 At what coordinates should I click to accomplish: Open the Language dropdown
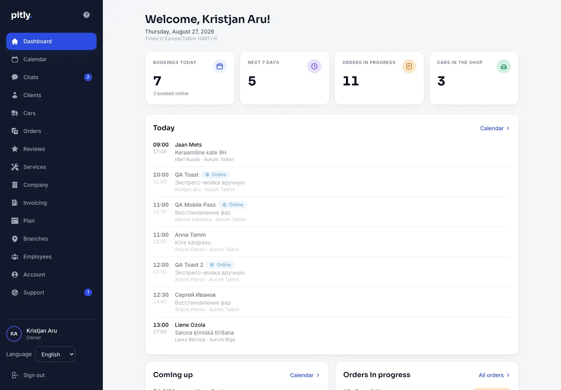click(55, 354)
